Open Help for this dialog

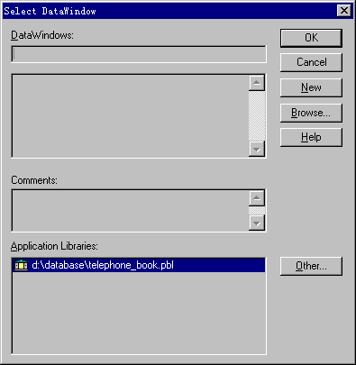tap(311, 137)
